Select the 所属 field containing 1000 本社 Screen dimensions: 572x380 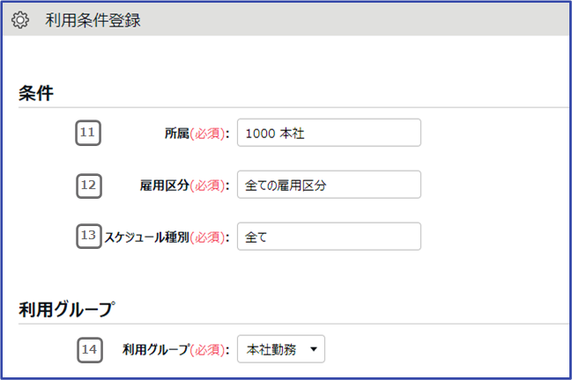(x=329, y=133)
